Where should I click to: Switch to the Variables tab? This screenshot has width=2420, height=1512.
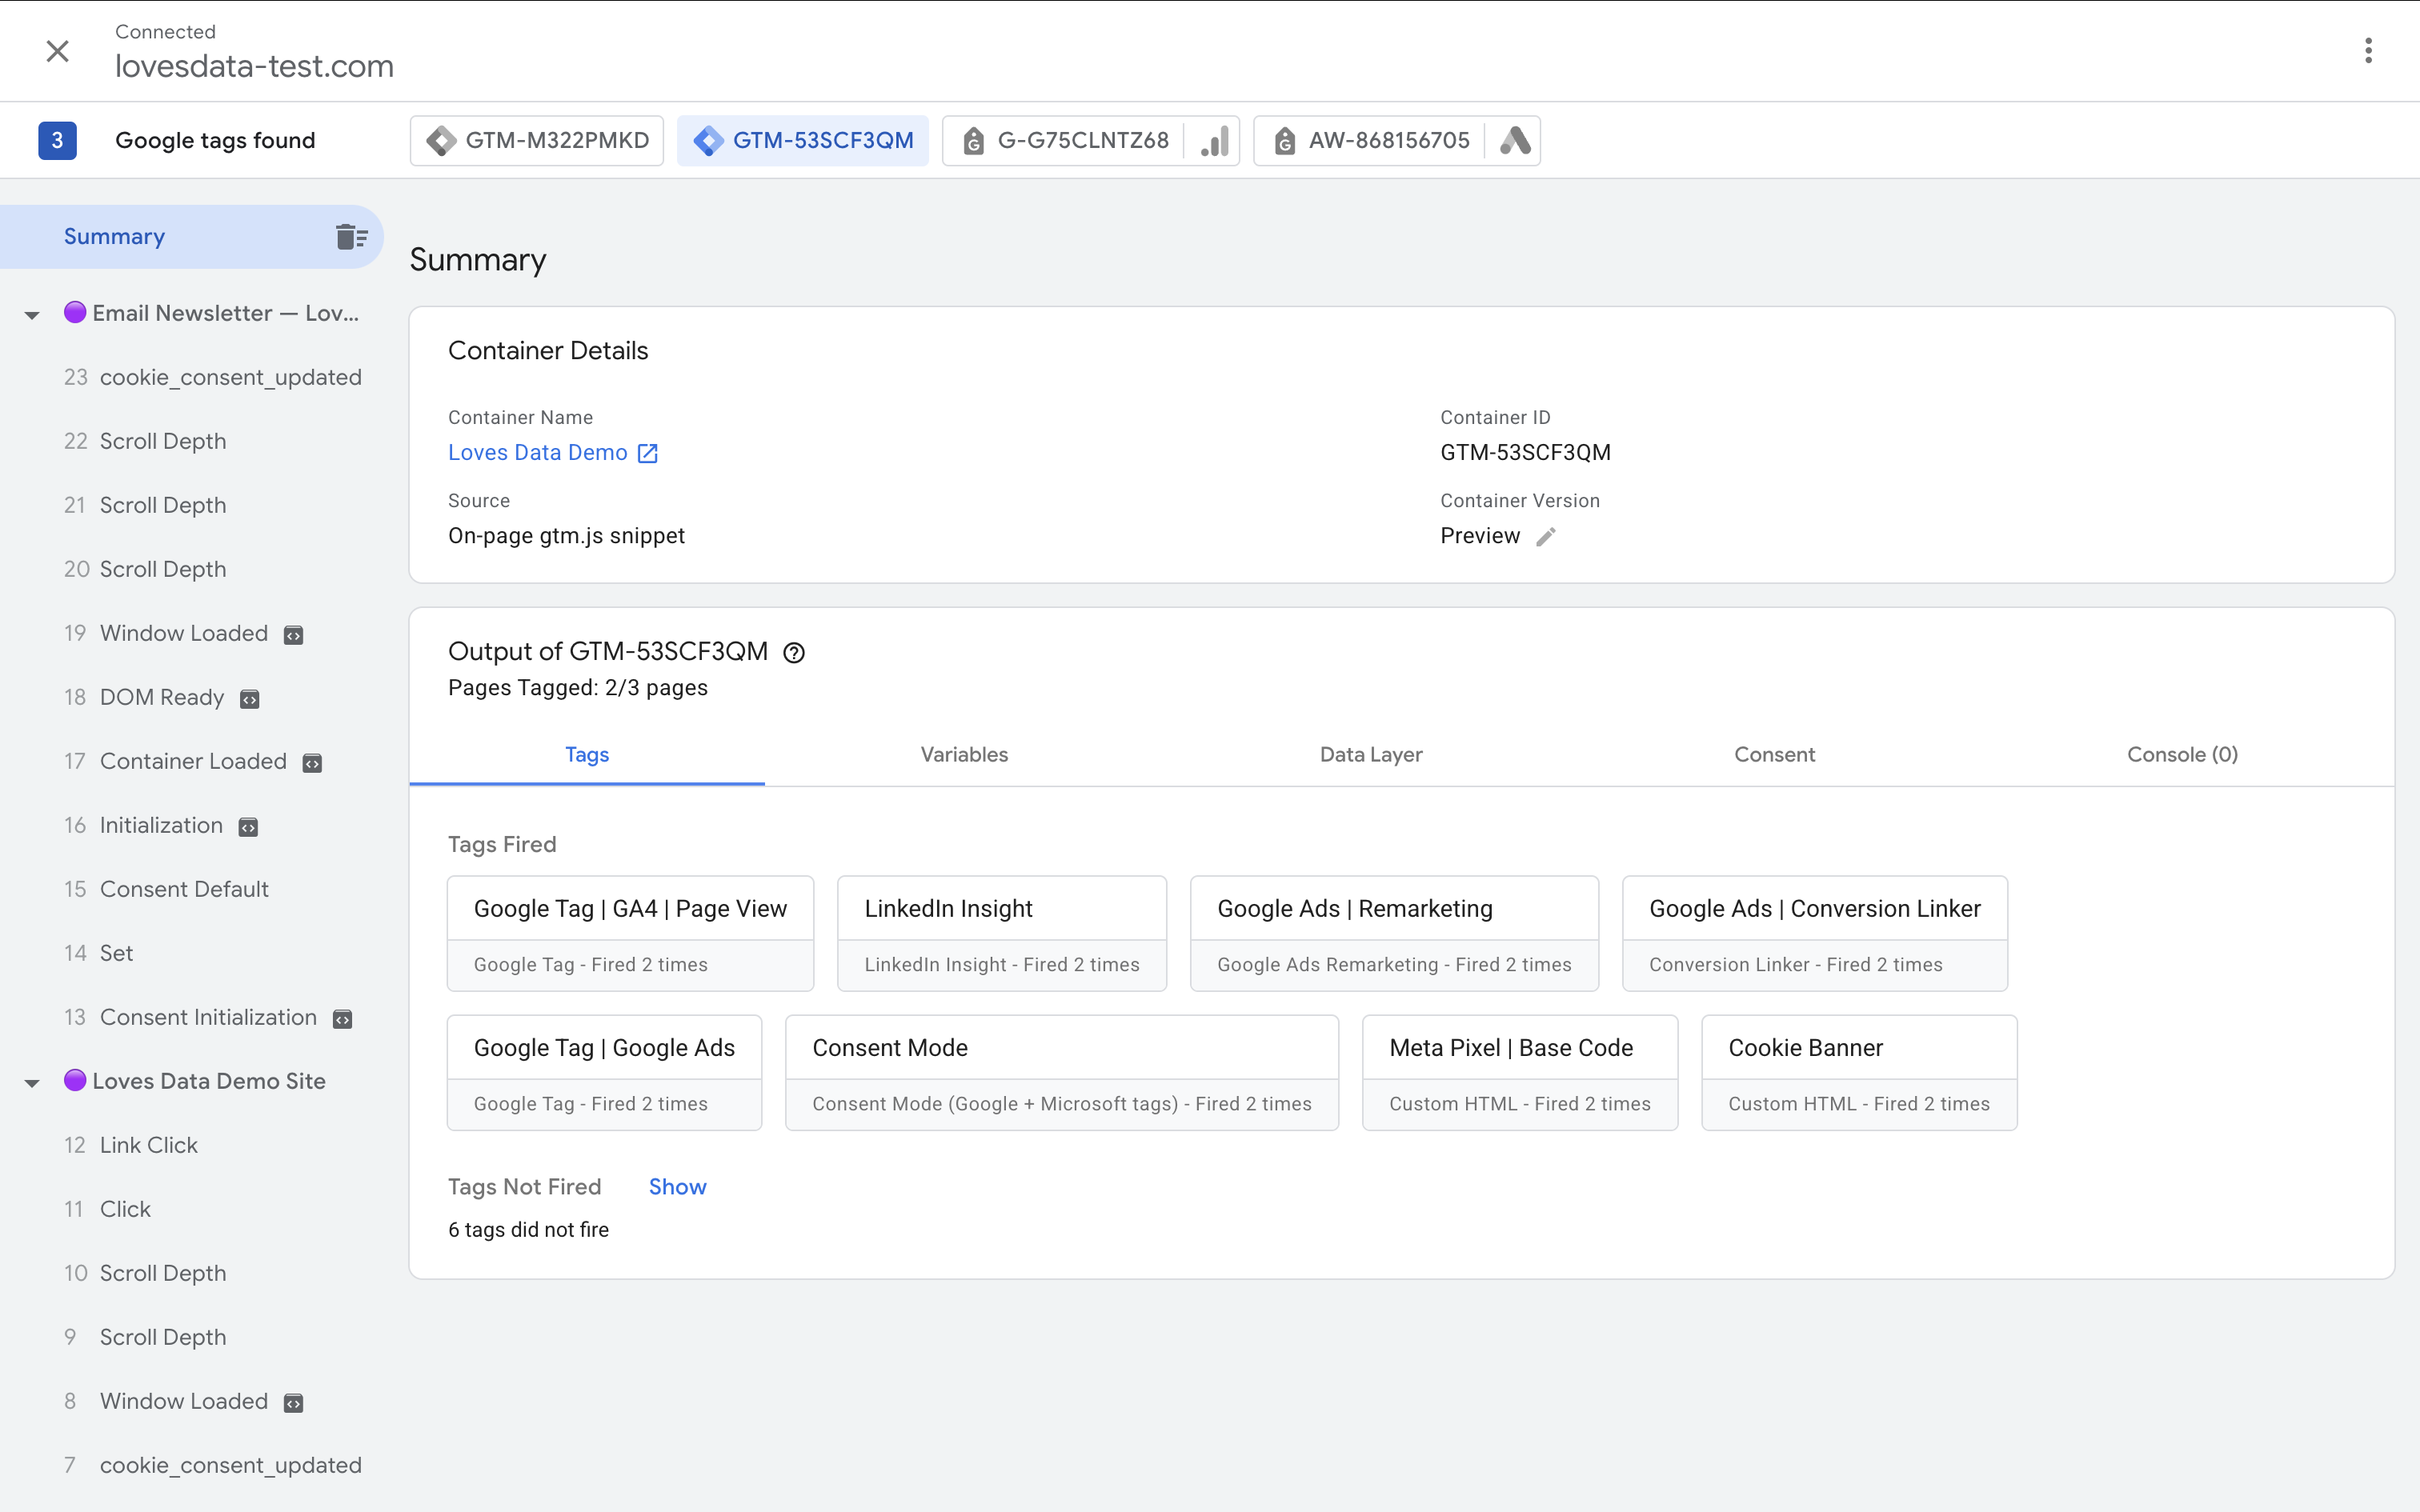click(x=964, y=755)
